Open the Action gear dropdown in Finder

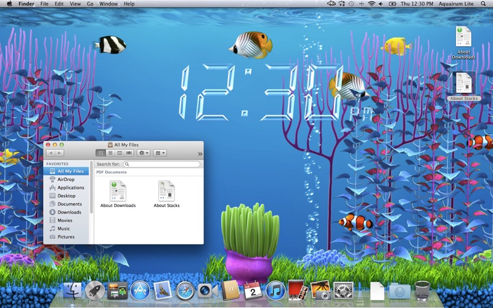(x=144, y=153)
